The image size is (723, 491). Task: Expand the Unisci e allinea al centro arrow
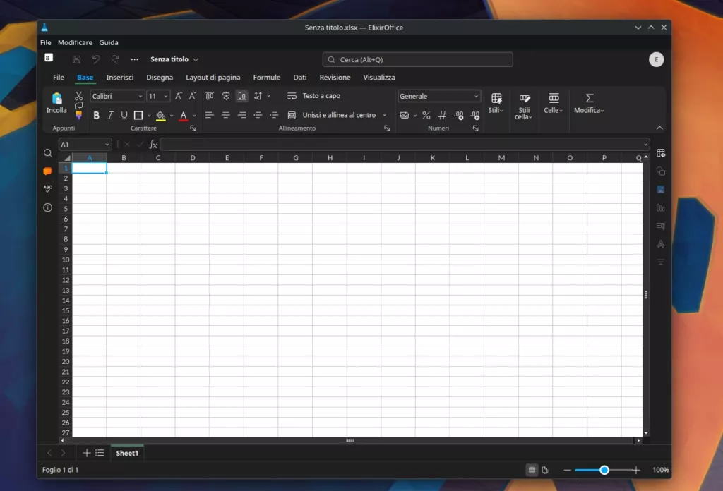385,115
